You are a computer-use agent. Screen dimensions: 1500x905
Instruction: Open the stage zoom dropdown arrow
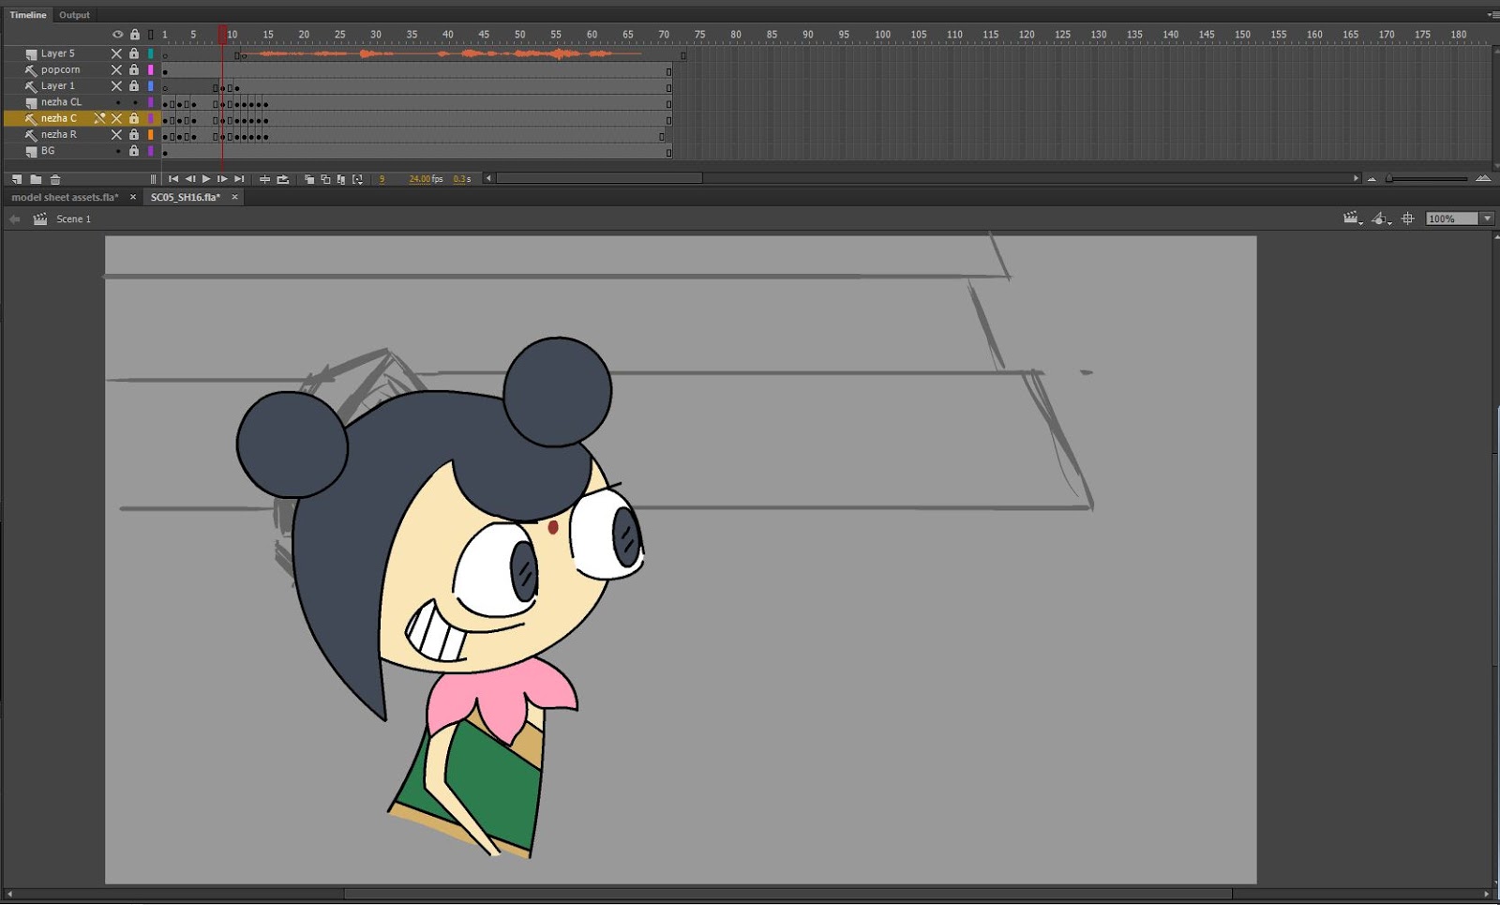coord(1487,219)
